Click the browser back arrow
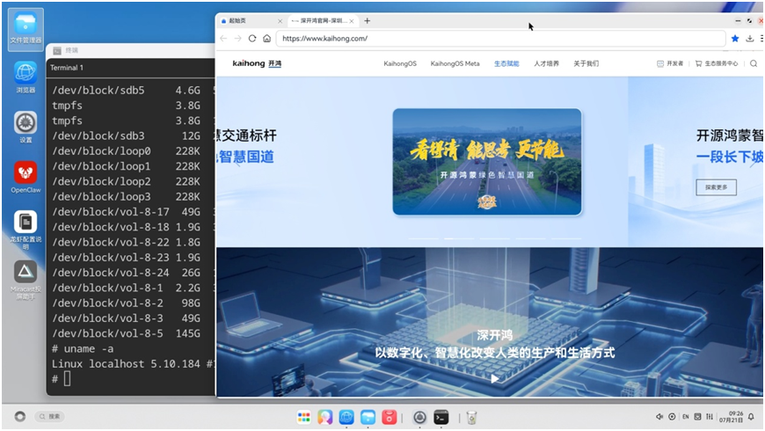Image resolution: width=765 pixels, height=431 pixels. (223, 38)
